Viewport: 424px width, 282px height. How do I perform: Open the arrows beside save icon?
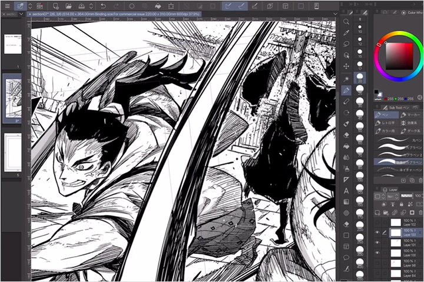91,6
